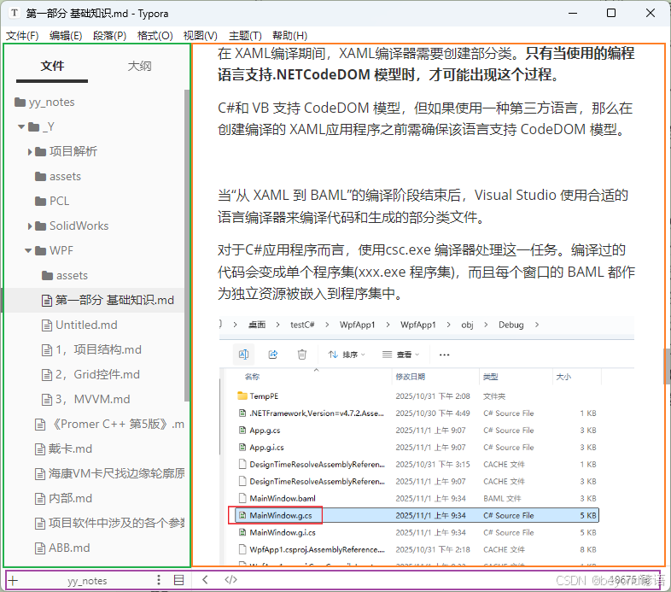Click testC# breadcrumb in Explorer image
The height and width of the screenshot is (592, 671).
click(302, 325)
